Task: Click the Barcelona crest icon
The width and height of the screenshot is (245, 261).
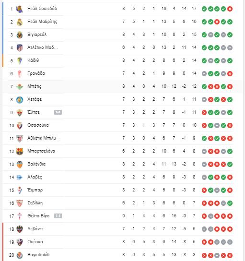Action: coord(20,152)
